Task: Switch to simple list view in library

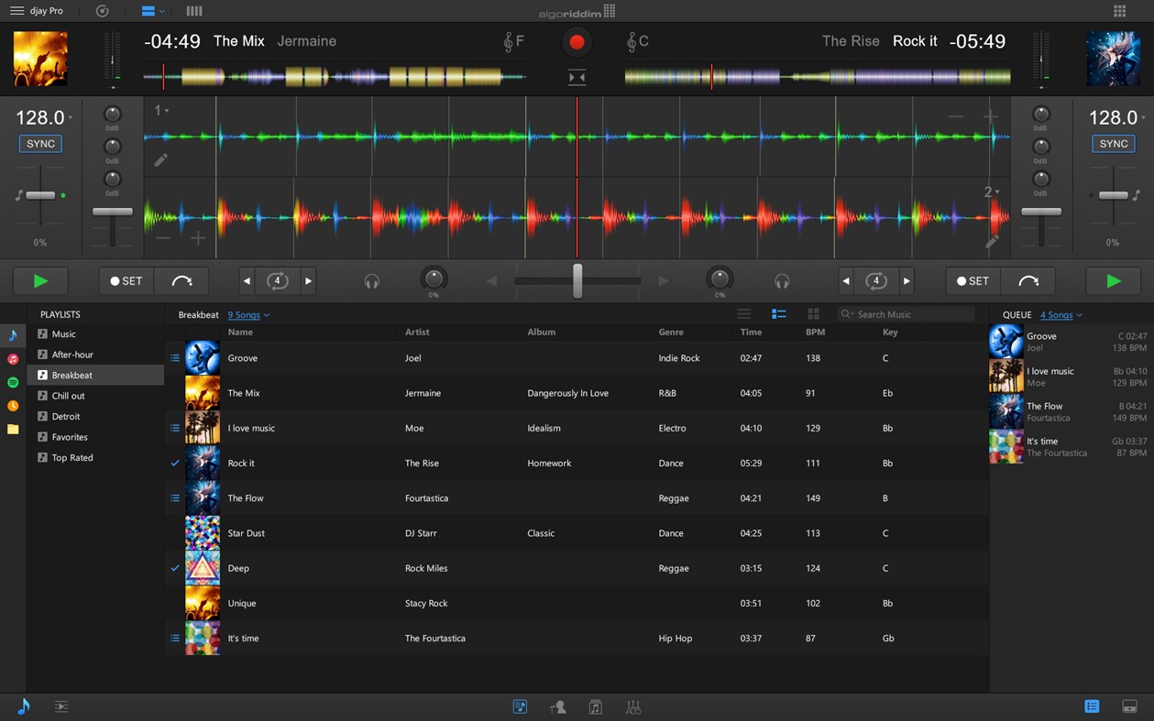Action: click(744, 313)
